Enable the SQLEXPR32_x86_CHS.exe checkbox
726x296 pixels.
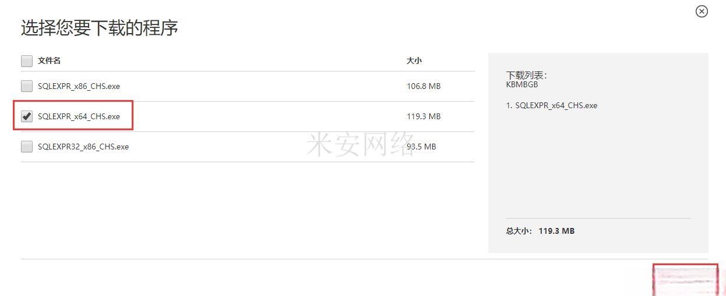pyautogui.click(x=27, y=147)
